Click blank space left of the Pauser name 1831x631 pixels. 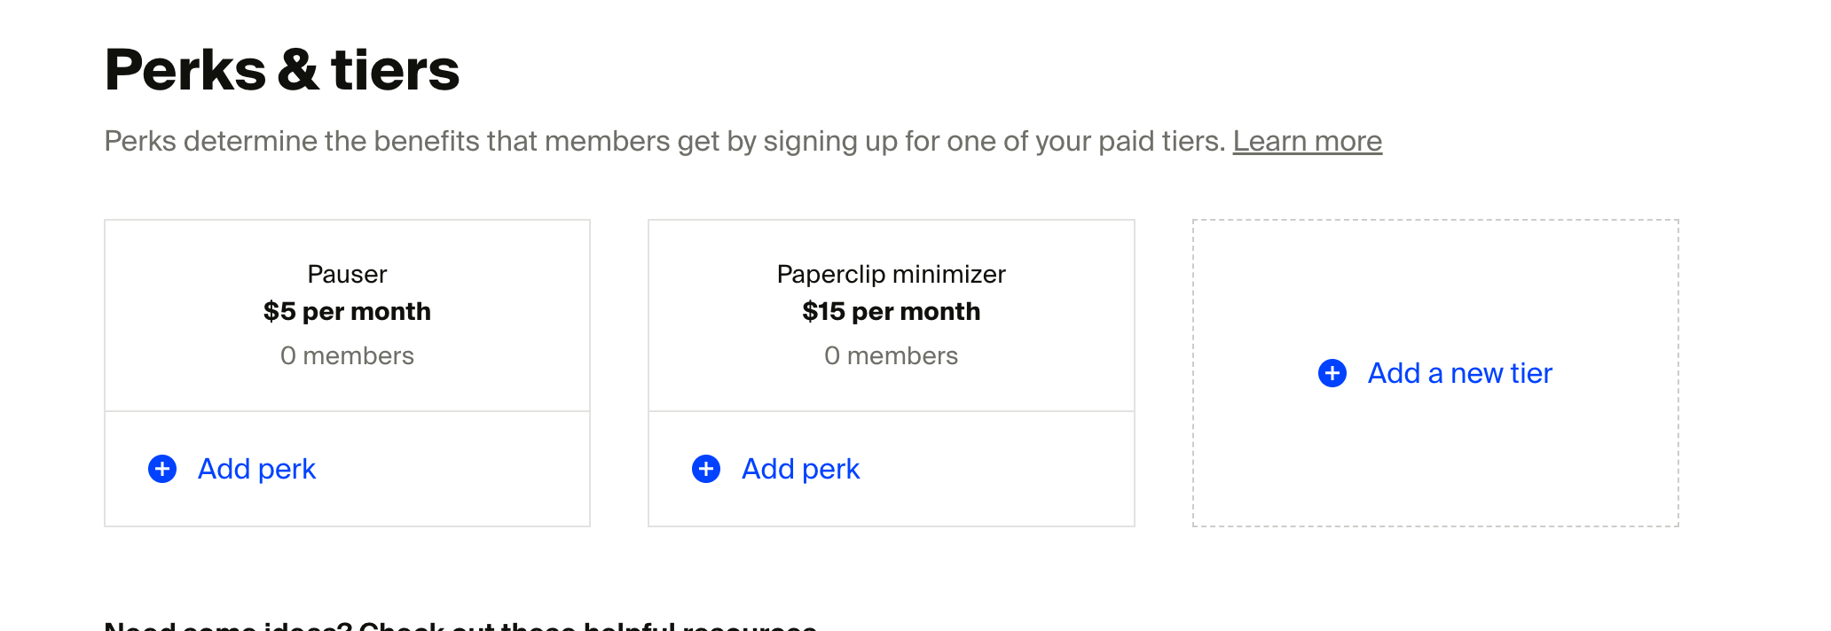pyautogui.click(x=195, y=274)
